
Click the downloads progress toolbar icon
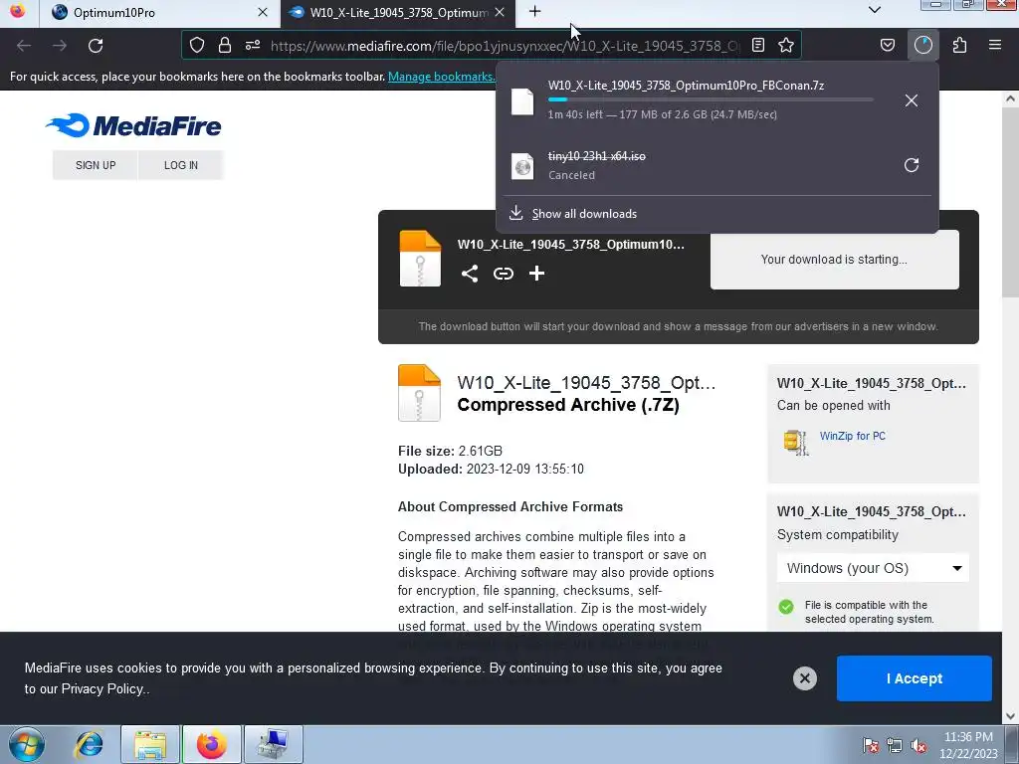(923, 45)
